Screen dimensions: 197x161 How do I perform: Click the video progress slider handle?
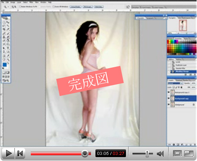click(85, 154)
